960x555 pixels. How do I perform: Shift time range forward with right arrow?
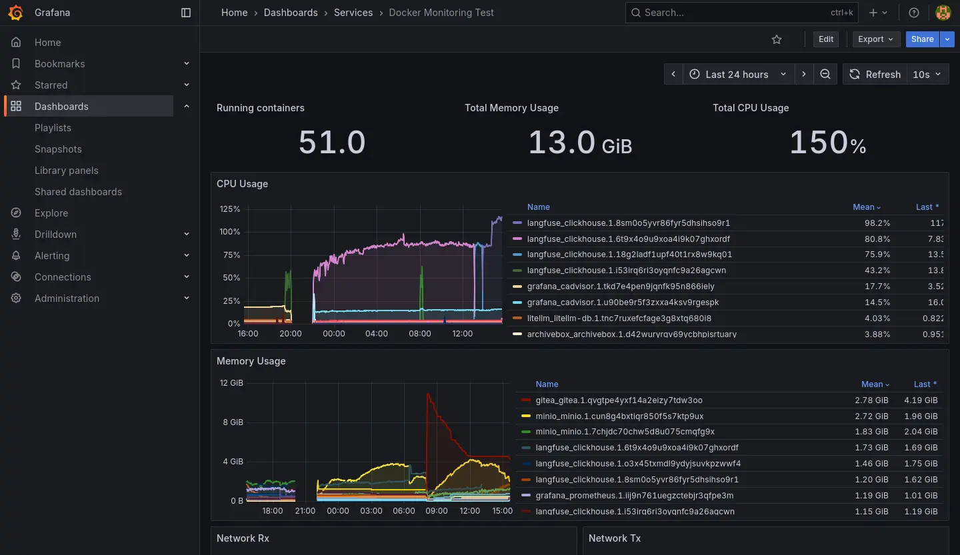pyautogui.click(x=804, y=74)
